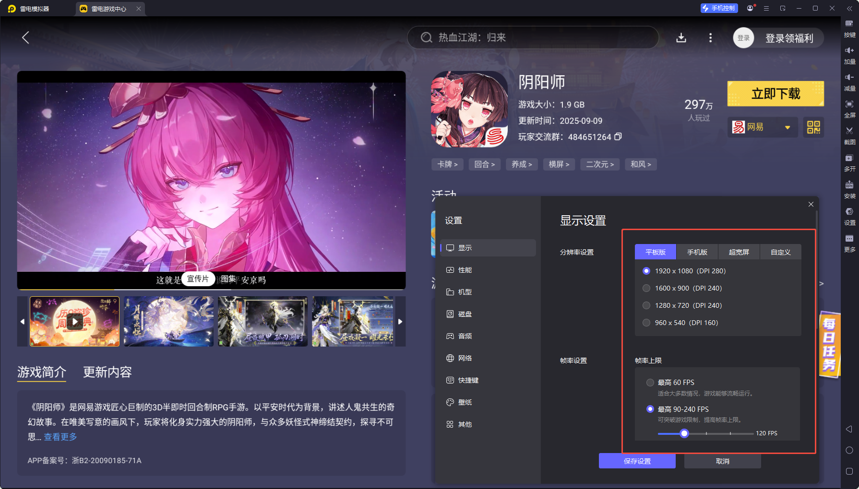Open the 音频 settings section
The width and height of the screenshot is (859, 489).
pyautogui.click(x=488, y=336)
